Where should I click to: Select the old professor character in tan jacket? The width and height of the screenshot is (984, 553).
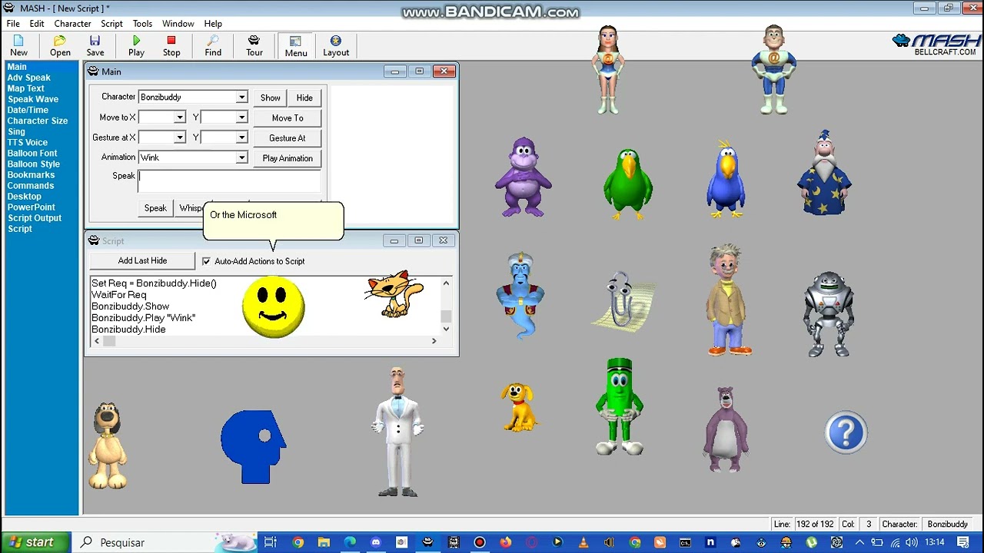pyautogui.click(x=728, y=300)
